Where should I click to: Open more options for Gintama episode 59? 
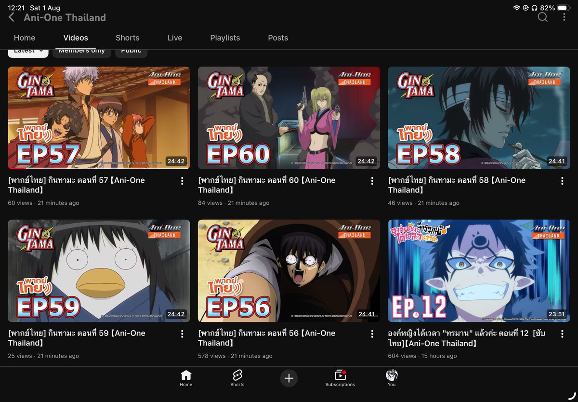click(182, 334)
